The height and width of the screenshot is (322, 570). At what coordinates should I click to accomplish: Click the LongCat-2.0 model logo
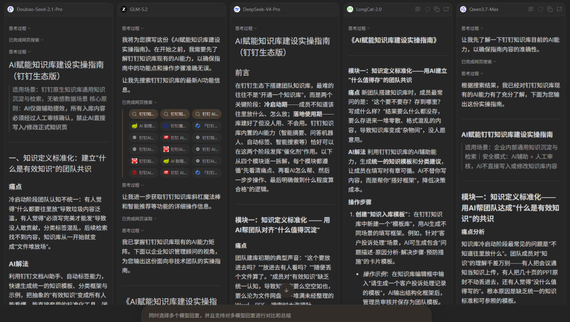350,10
